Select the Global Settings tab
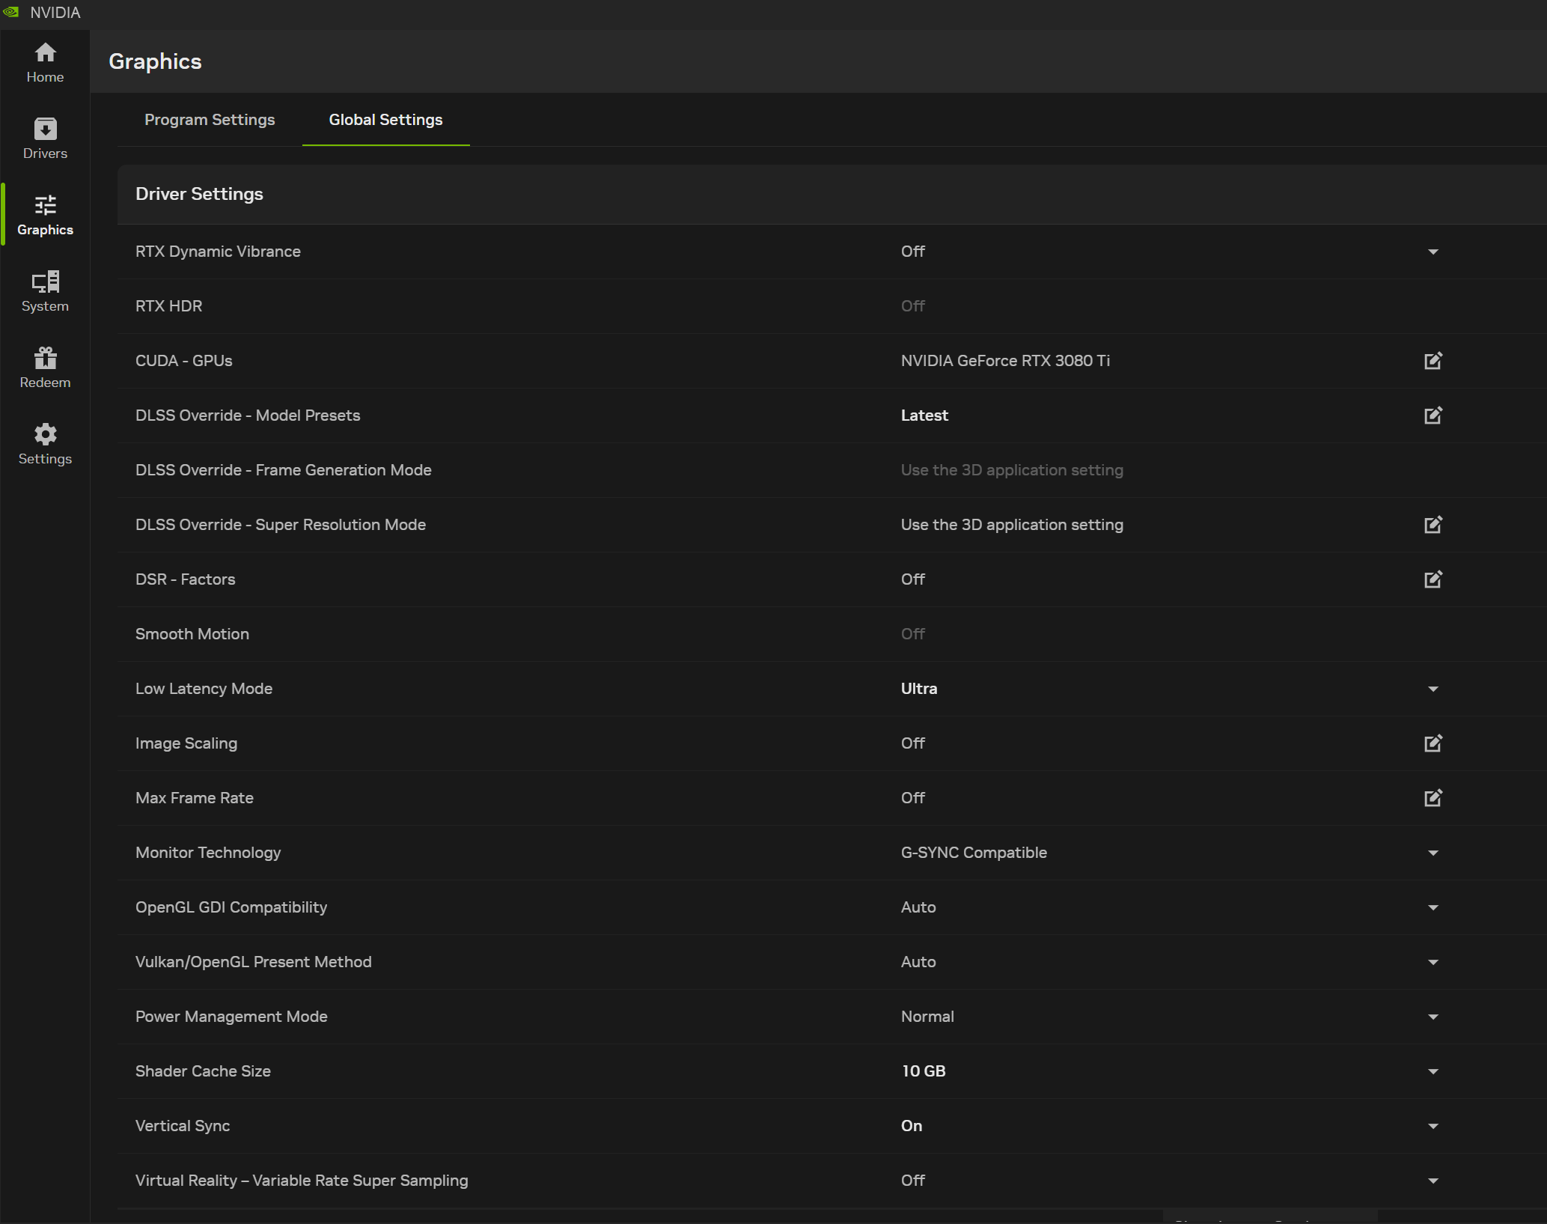The width and height of the screenshot is (1547, 1224). (385, 120)
